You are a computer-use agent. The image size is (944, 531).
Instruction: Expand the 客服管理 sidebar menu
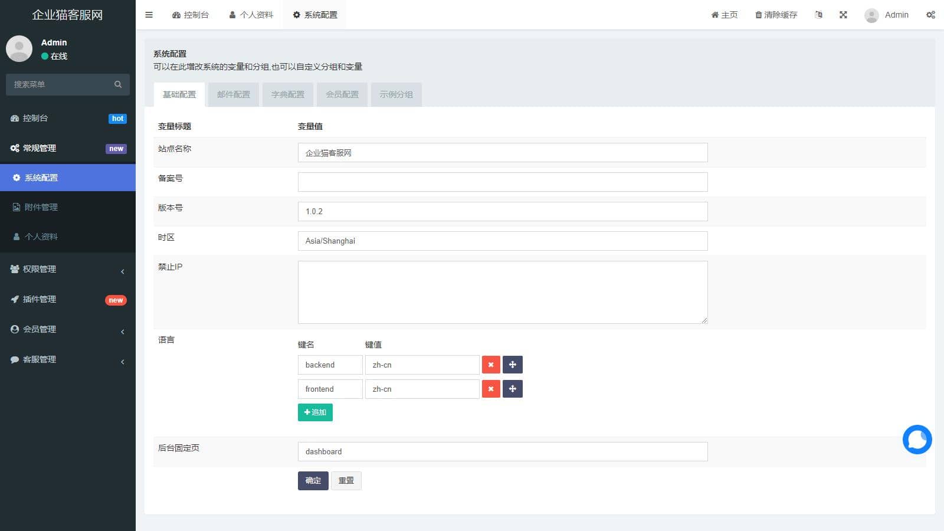(68, 359)
